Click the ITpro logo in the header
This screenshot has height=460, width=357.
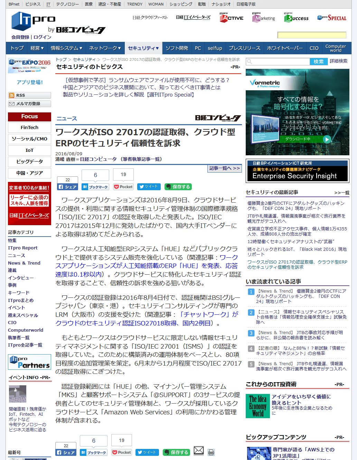pyautogui.click(x=33, y=21)
